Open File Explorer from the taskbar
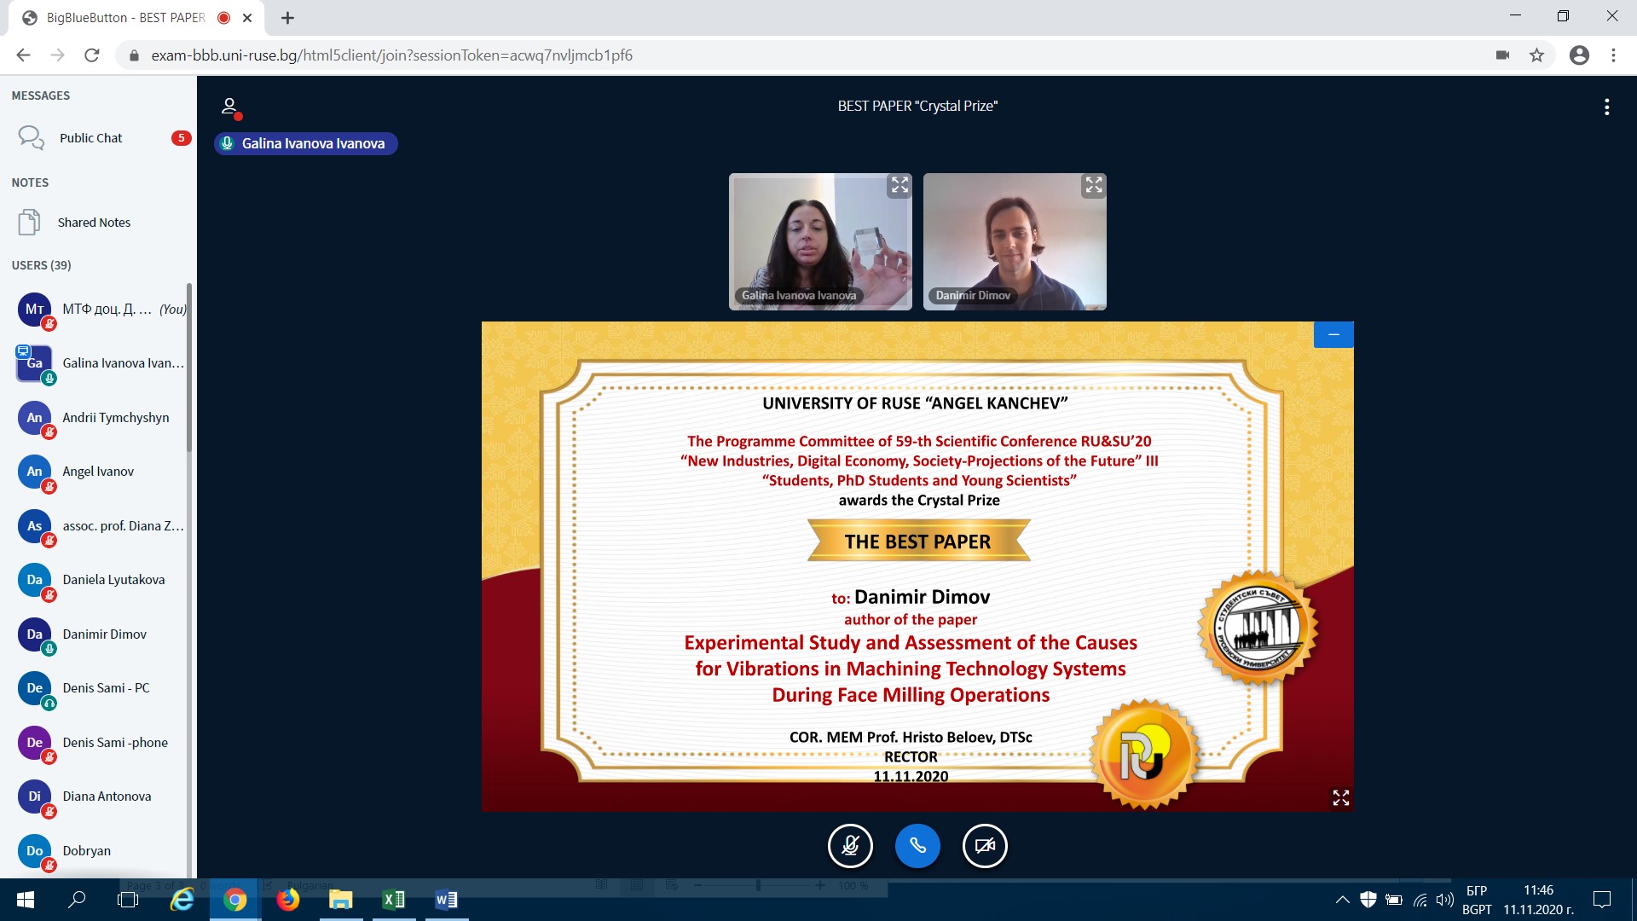The image size is (1637, 921). pyautogui.click(x=341, y=900)
